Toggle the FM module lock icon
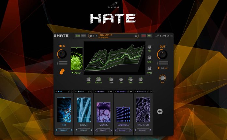 pyautogui.click(x=69, y=91)
